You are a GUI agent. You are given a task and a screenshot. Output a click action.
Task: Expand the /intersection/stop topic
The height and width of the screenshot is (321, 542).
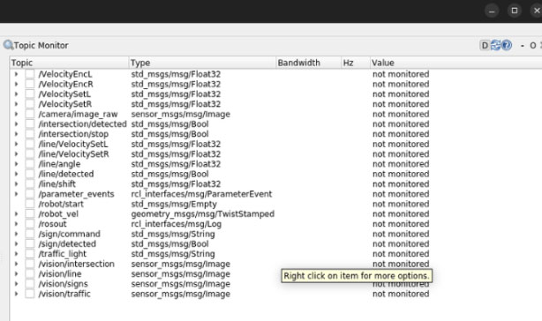[x=16, y=134]
